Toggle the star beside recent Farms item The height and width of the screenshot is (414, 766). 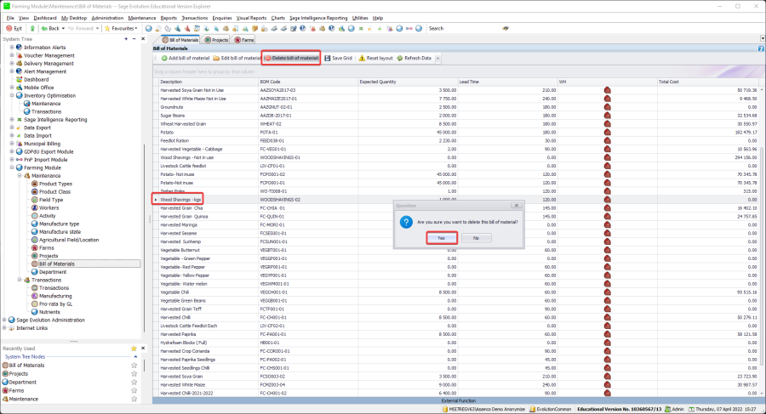click(x=134, y=390)
